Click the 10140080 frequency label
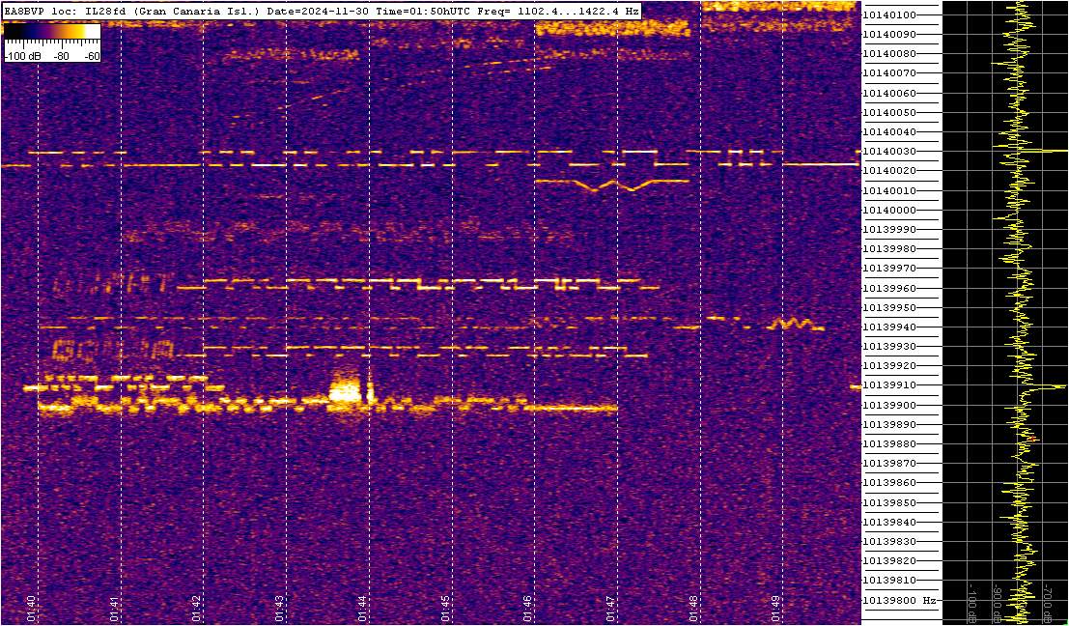 pyautogui.click(x=889, y=54)
